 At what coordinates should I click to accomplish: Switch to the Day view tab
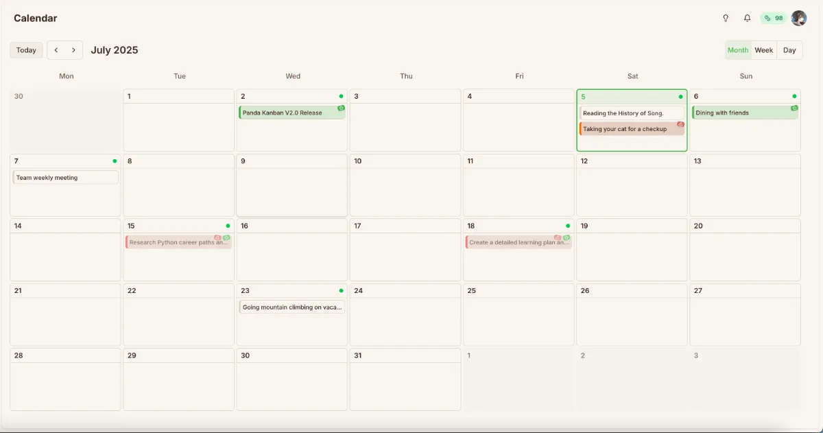pos(789,49)
